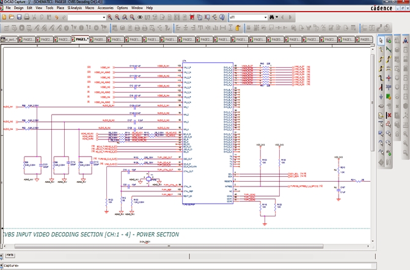The image size is (410, 270).
Task: Open the SI Analysis menu
Action: point(75,8)
